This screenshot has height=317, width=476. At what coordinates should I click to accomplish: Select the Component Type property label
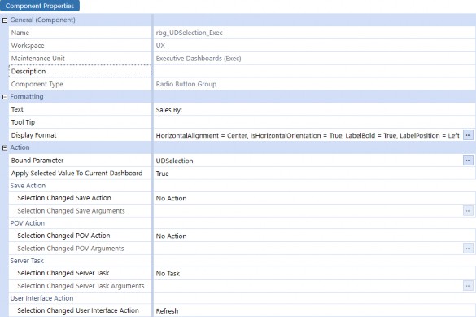(x=37, y=84)
